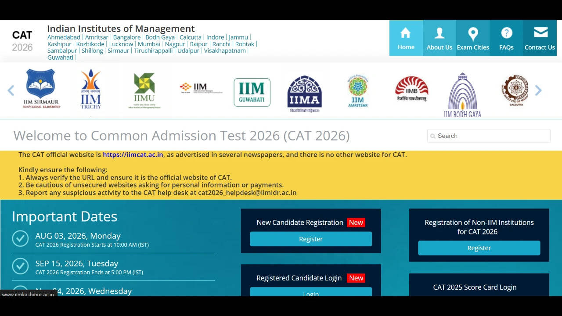The height and width of the screenshot is (316, 562).
Task: Click Register under New Candidate Registration
Action: [311, 239]
